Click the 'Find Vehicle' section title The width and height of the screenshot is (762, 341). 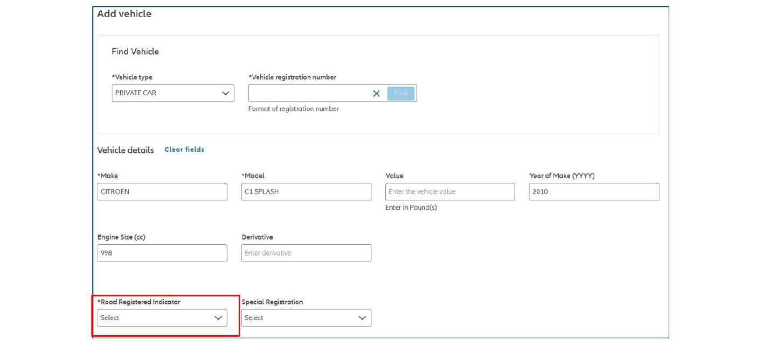135,52
